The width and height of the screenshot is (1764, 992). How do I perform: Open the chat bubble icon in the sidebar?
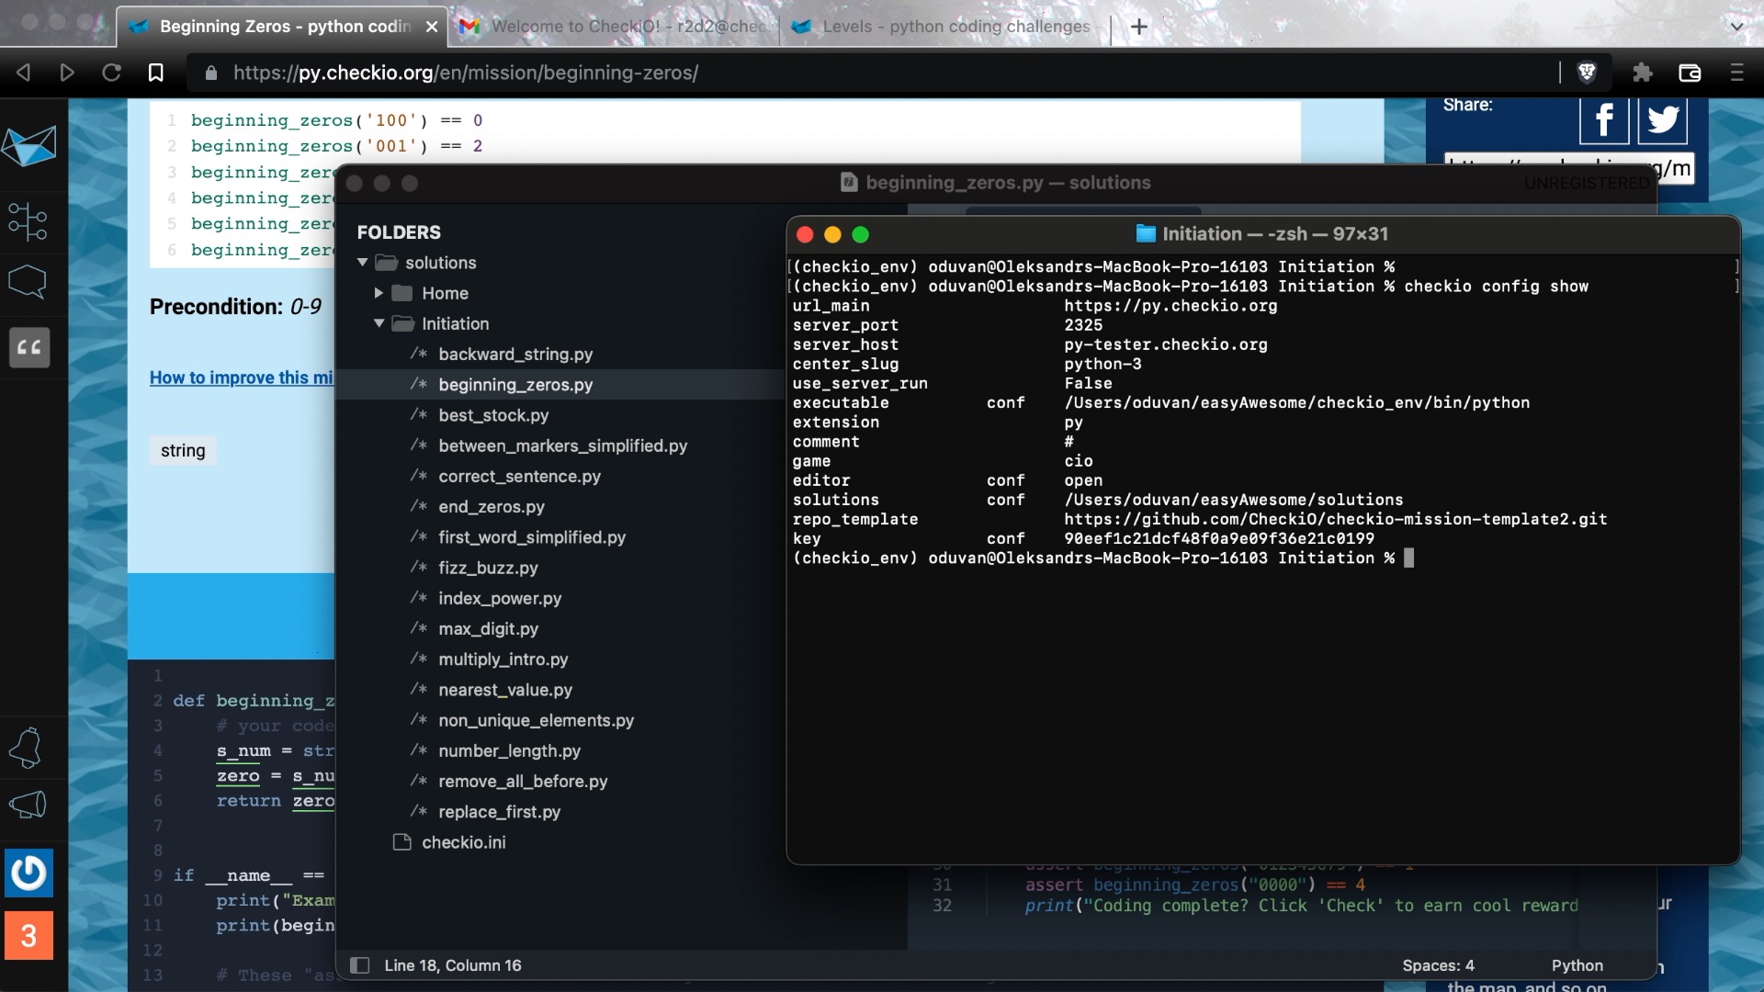click(x=28, y=281)
